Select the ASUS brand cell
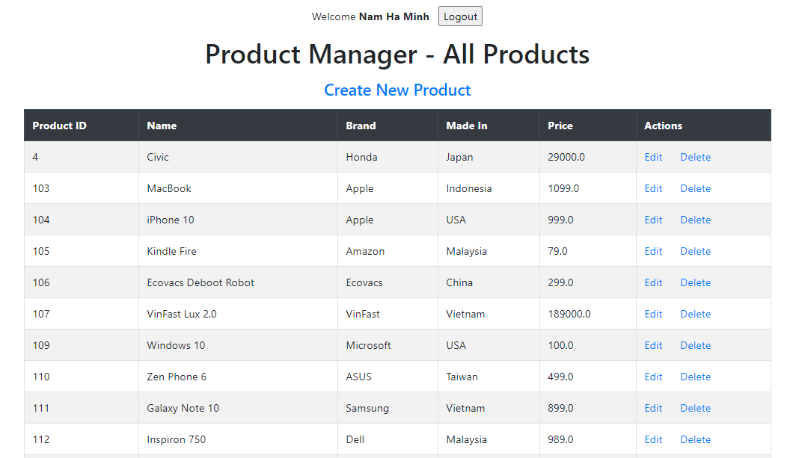The width and height of the screenshot is (790, 458). [388, 377]
